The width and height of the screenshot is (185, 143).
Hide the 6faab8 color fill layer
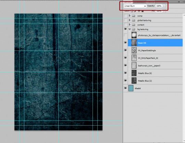pos(125,88)
